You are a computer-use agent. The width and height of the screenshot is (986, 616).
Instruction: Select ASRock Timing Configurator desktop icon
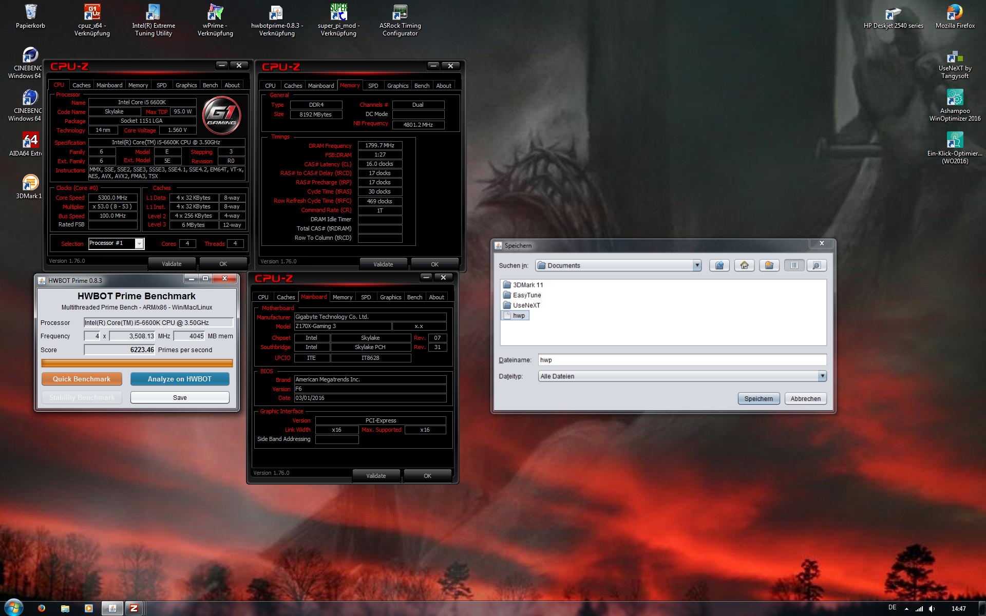pos(400,21)
